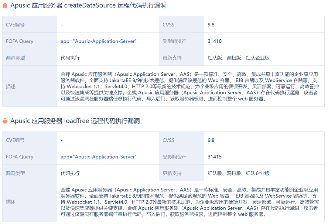Open the loadTree FOFA query link

pos(98,157)
